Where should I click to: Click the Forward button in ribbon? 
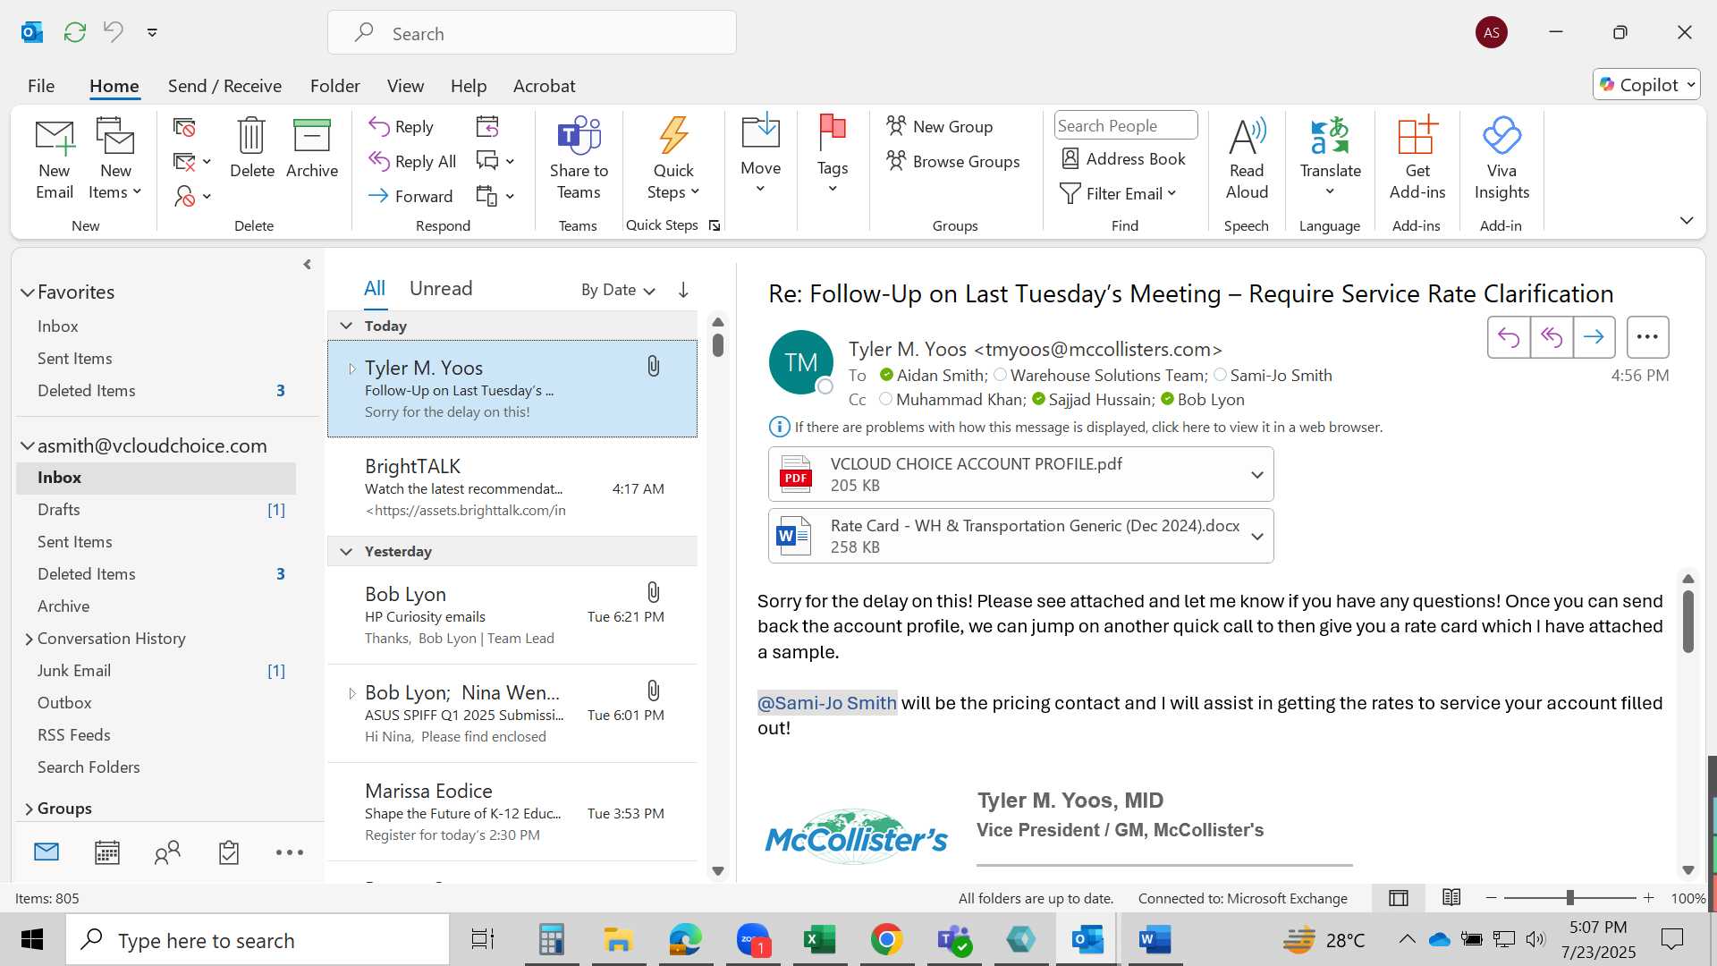pyautogui.click(x=410, y=196)
